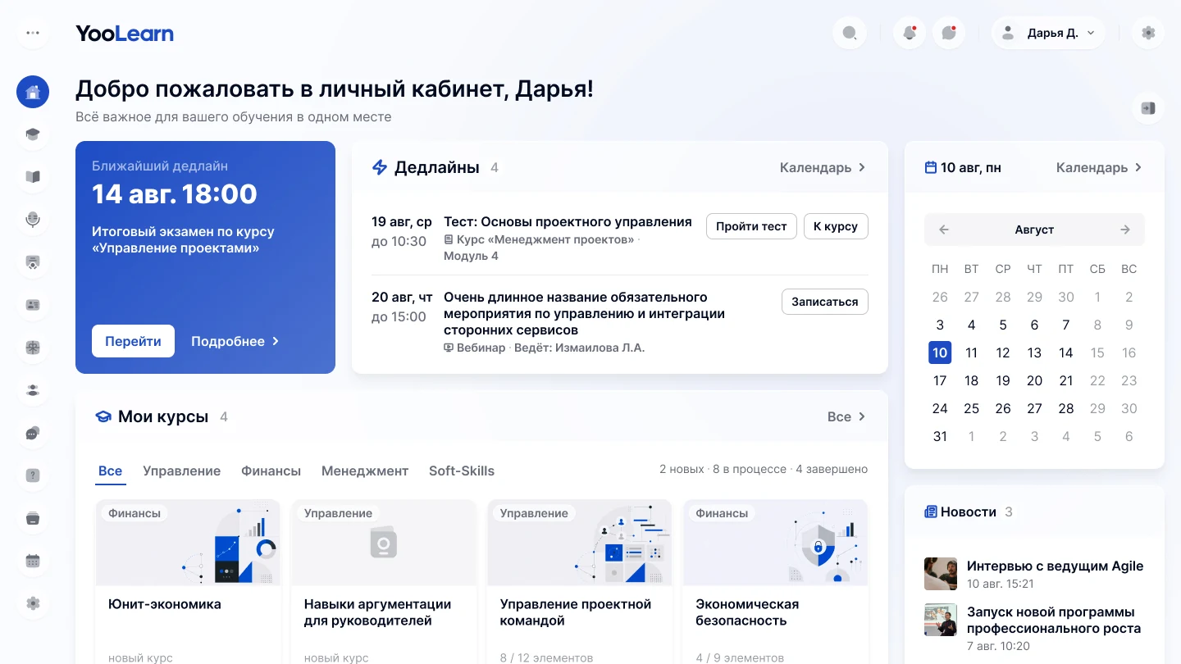
Task: Open the notifications bell icon
Action: click(910, 33)
